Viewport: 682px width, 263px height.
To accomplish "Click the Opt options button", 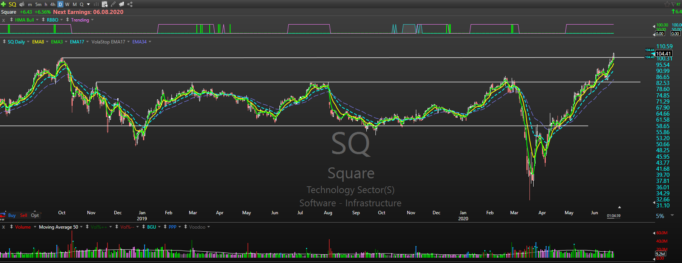I will click(35, 215).
